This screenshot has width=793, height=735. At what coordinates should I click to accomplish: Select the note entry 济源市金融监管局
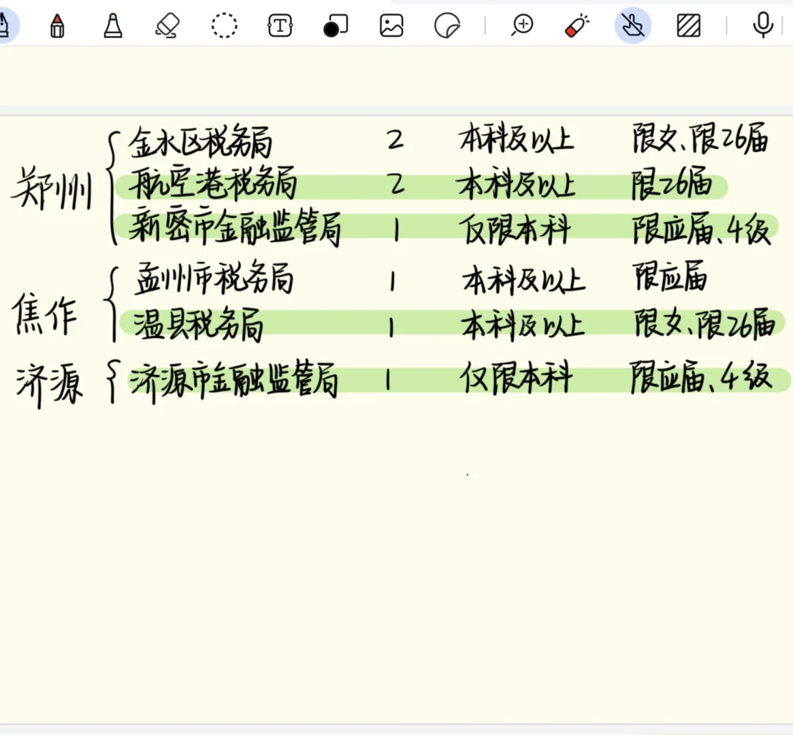[235, 380]
